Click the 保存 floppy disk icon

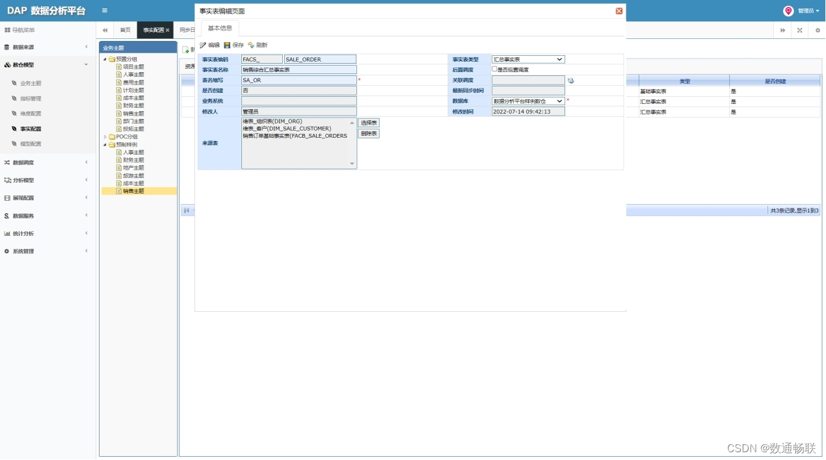point(227,45)
